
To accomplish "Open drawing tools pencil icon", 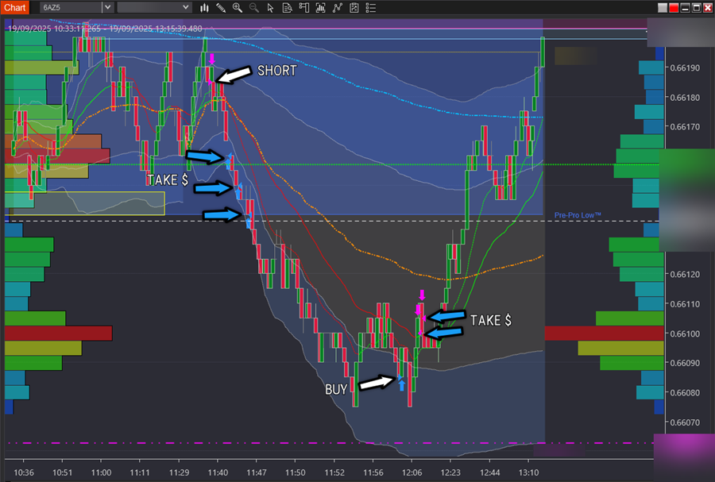I will pos(221,7).
